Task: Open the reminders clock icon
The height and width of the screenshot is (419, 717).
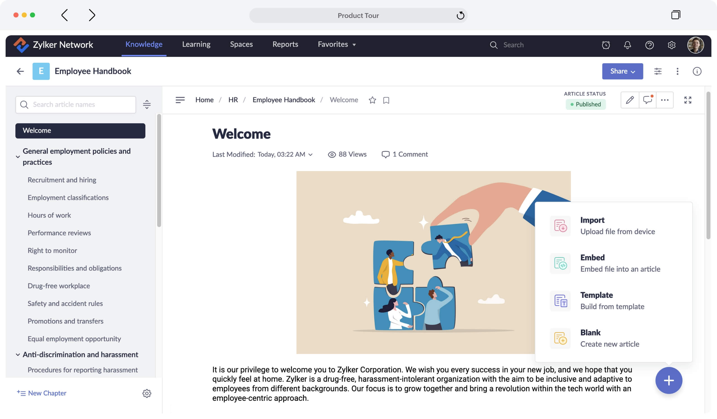Action: 606,45
